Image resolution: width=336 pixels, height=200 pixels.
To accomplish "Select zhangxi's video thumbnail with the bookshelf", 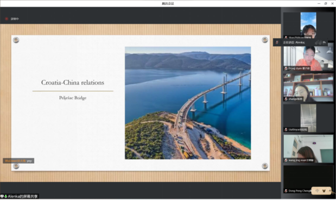I will click(x=308, y=87).
